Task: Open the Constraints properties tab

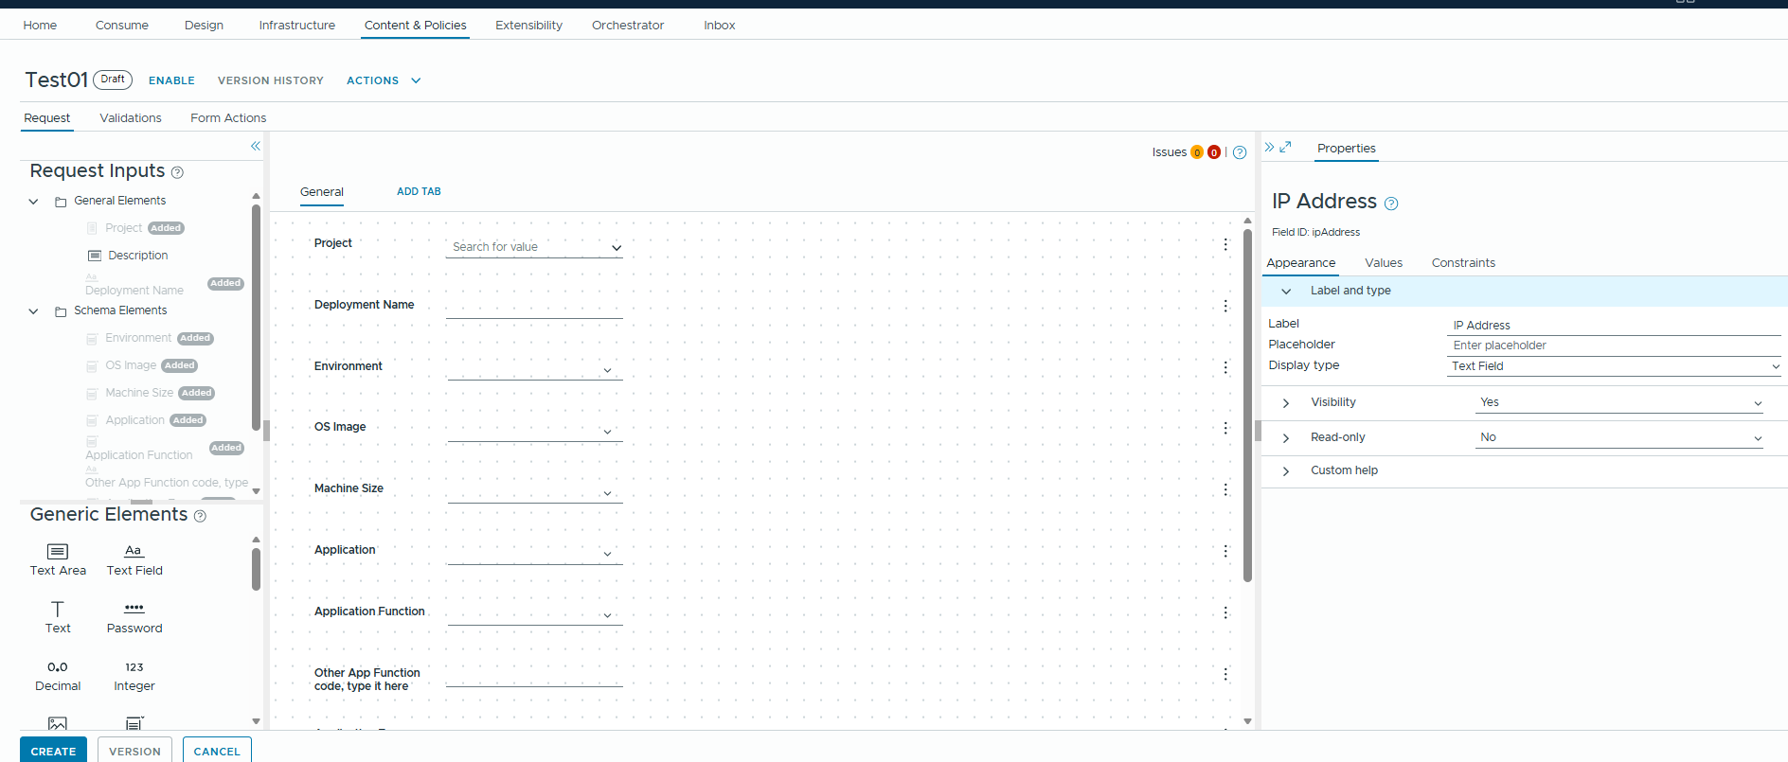Action: coord(1462,263)
